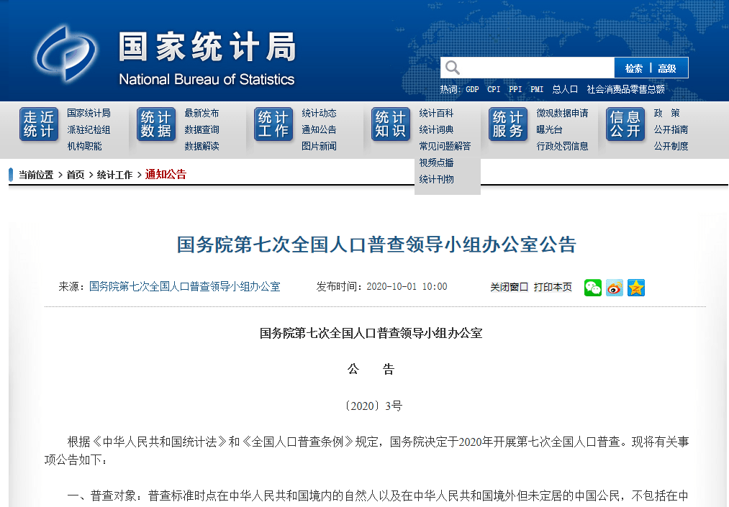Screen dimensions: 729x507
Task: Open the 统计服务 section tile
Action: pos(507,124)
